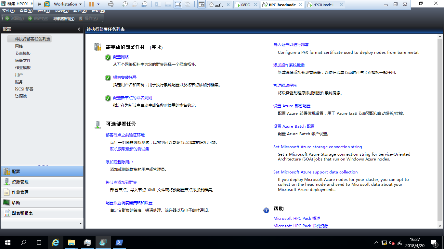Open 联机获取最新的测试集 link
Screen dimensions: 444x249
click(130, 149)
